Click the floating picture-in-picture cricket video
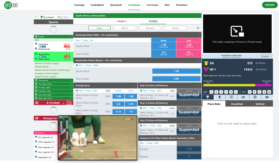Viewport: 279px width, 163px height. (x=98, y=138)
